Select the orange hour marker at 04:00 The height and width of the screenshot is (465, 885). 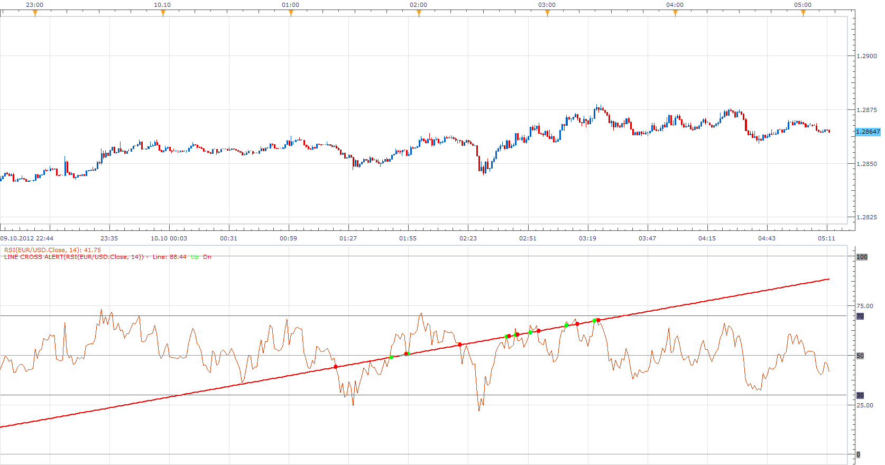click(x=675, y=13)
